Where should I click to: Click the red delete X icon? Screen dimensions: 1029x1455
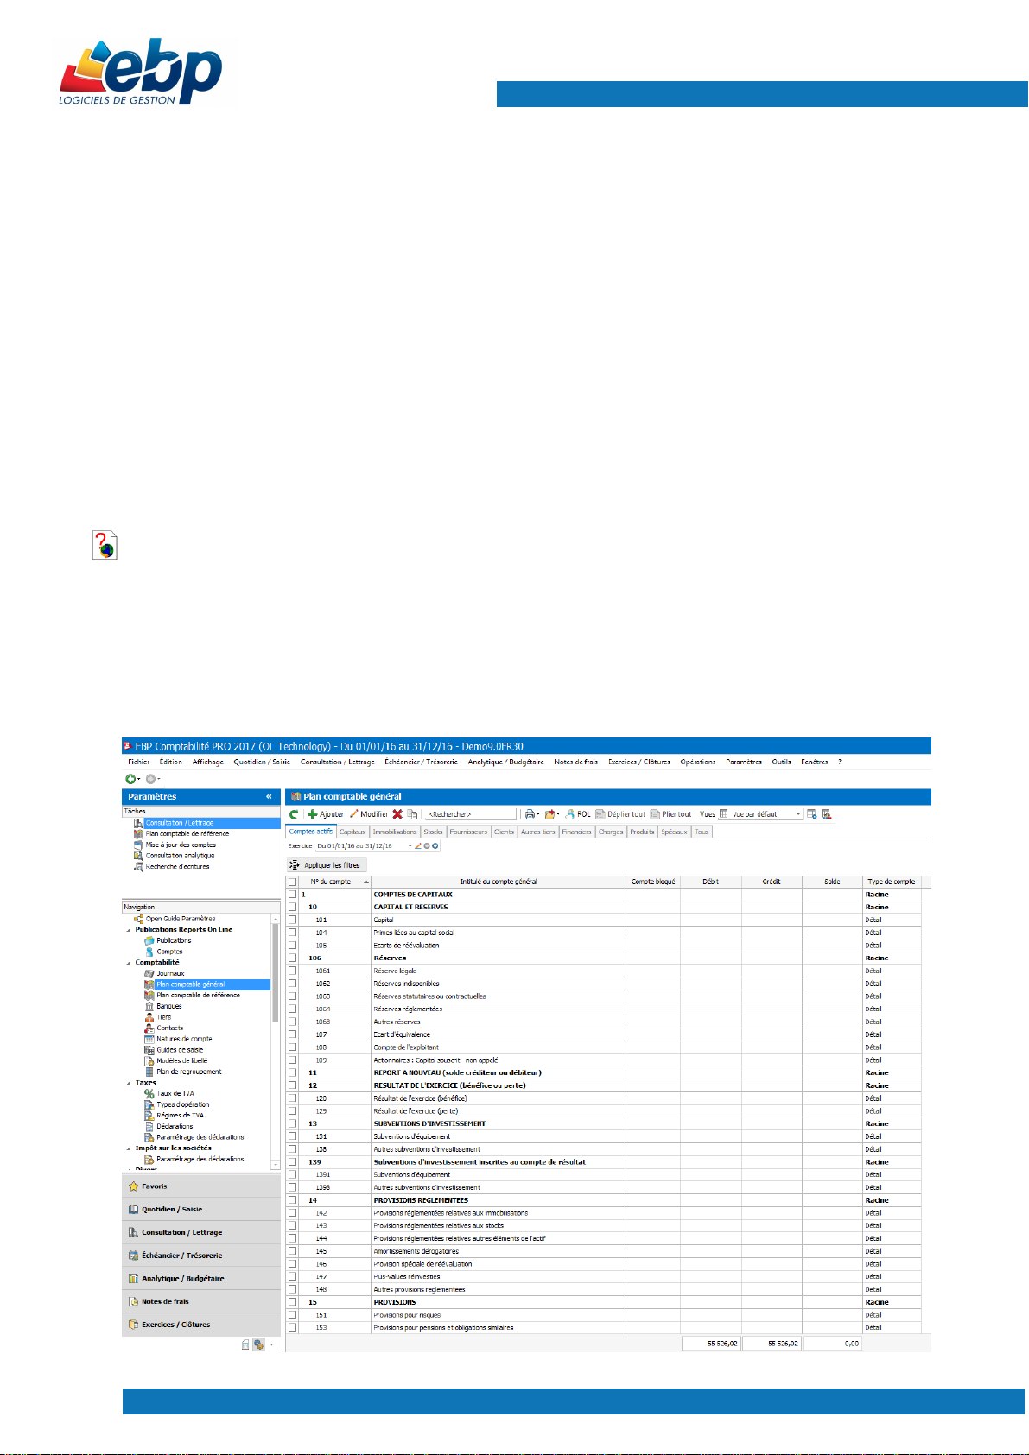(x=397, y=814)
